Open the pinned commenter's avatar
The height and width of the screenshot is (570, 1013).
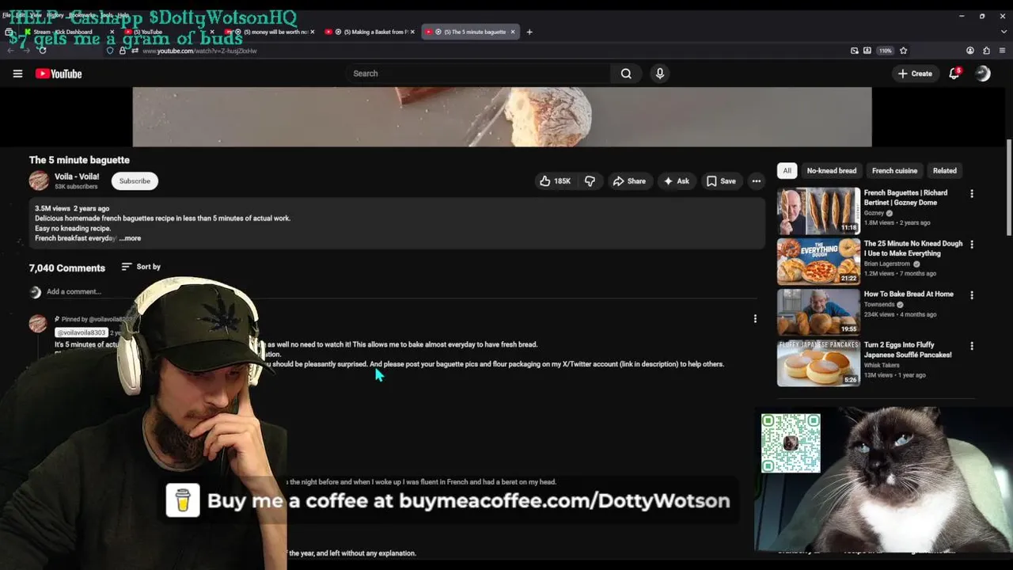point(38,323)
